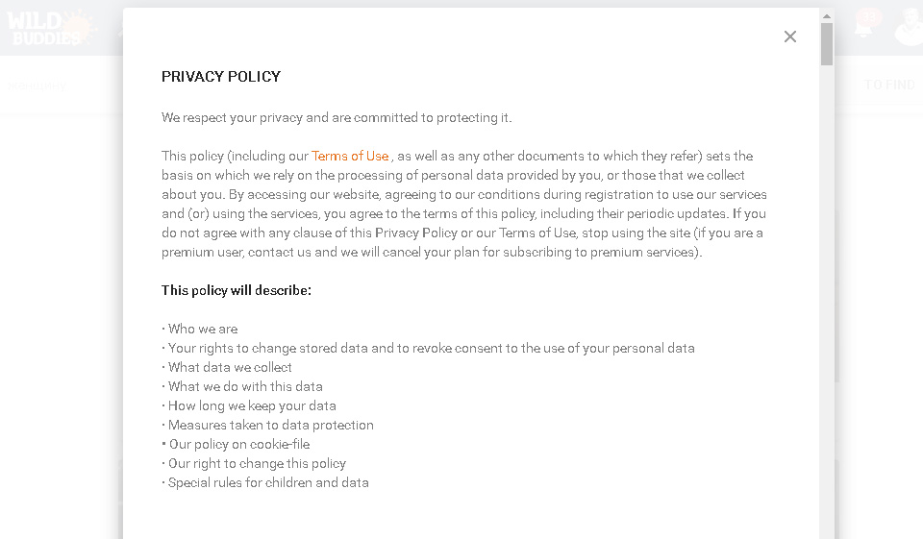Click "Our policy on cookie-file" item
This screenshot has height=539, width=923.
(x=239, y=444)
